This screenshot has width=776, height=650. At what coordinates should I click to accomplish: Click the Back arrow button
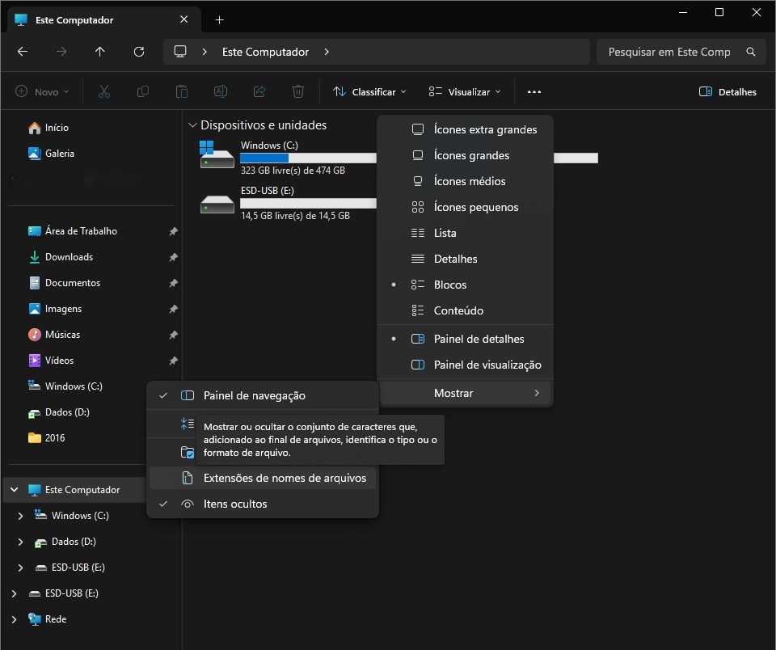click(x=23, y=52)
